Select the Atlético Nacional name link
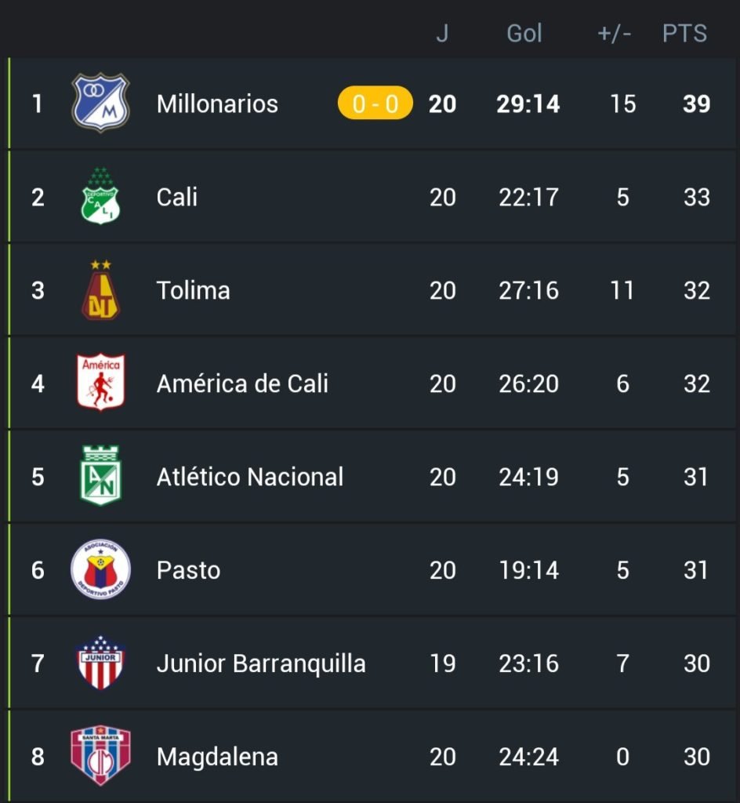This screenshot has width=740, height=803. [250, 477]
